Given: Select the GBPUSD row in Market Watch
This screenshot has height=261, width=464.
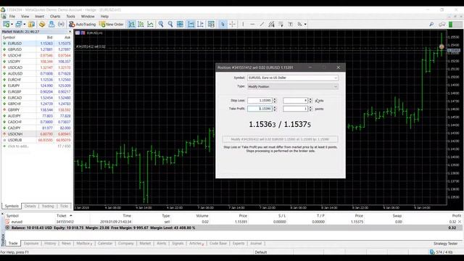Looking at the screenshot, I should [36, 49].
